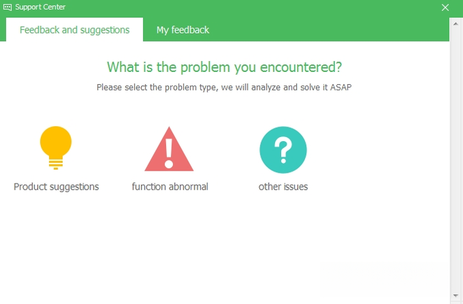Click the heading What is the problem you encountered
The width and height of the screenshot is (463, 304).
(x=224, y=67)
